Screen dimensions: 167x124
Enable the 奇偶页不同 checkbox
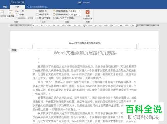pyautogui.click(x=37, y=14)
